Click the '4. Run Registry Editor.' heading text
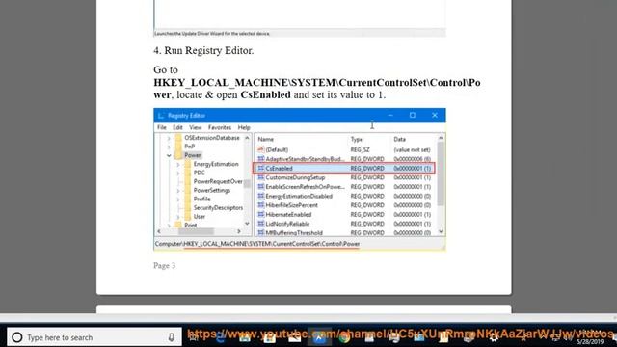Screen dimensions: 617x347 click(x=203, y=50)
